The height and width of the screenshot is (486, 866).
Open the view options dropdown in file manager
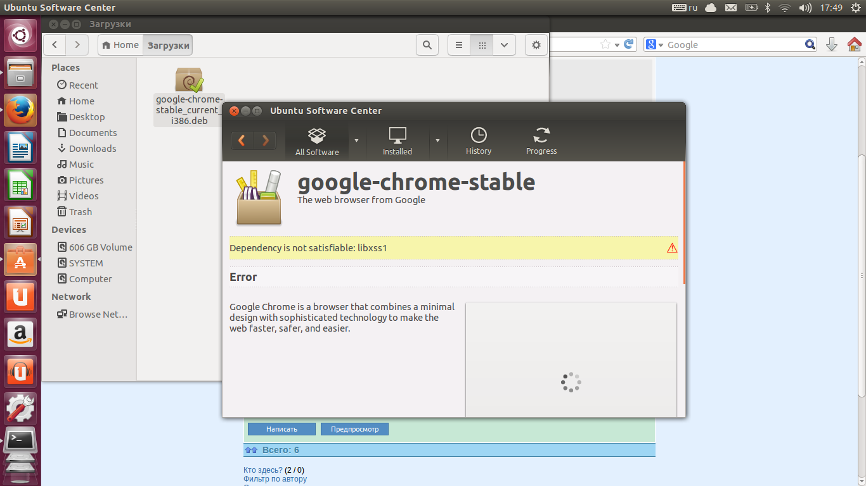pyautogui.click(x=504, y=45)
